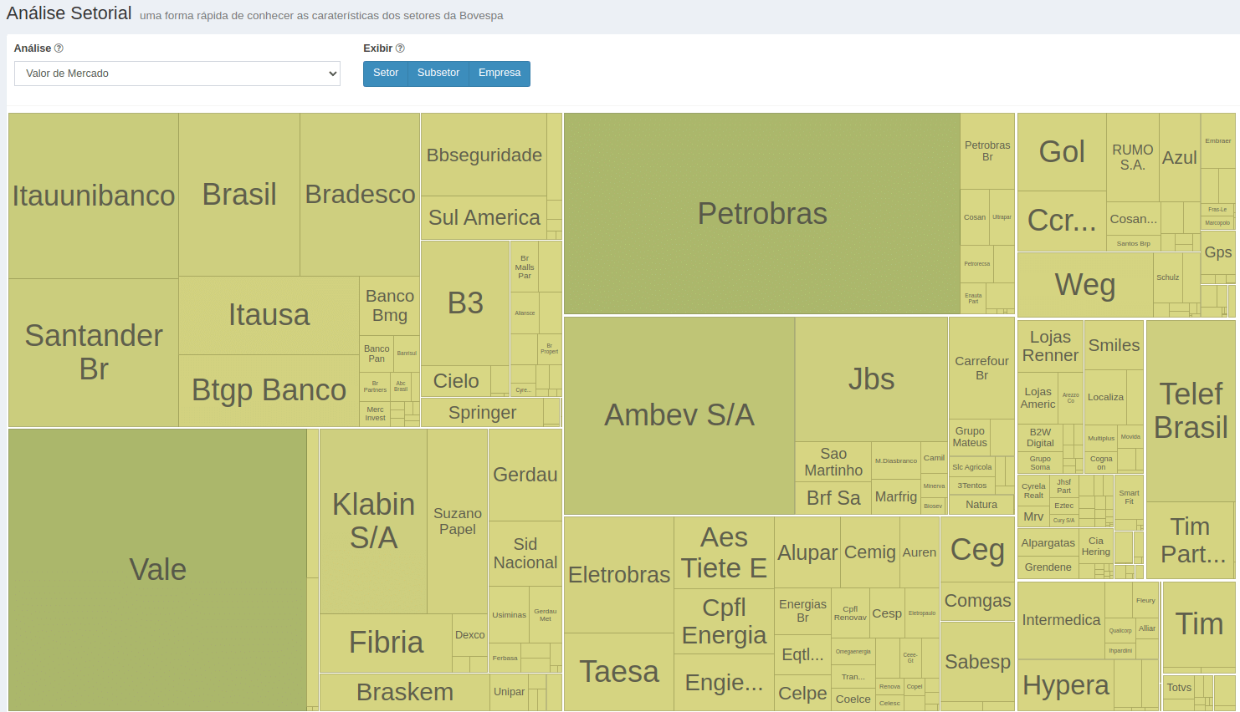
Task: Select the Banco Pan tile
Action: click(377, 353)
